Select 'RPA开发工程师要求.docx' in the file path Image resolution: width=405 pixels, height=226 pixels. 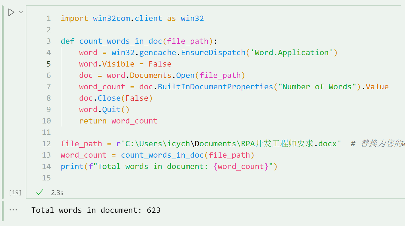point(289,144)
